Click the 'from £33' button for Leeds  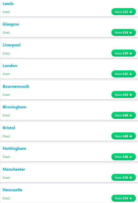123,12
